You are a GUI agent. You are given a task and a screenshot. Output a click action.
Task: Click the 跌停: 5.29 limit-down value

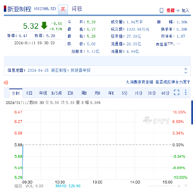[x=45, y=36]
